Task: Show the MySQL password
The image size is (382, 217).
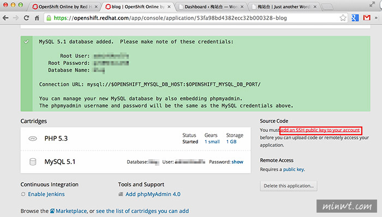Action: 237,162
